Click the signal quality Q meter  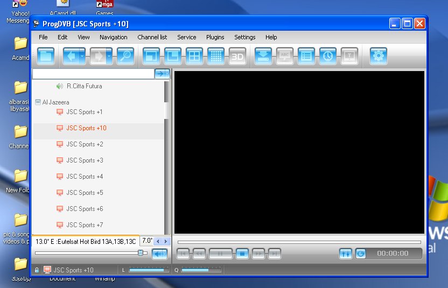[x=201, y=270]
